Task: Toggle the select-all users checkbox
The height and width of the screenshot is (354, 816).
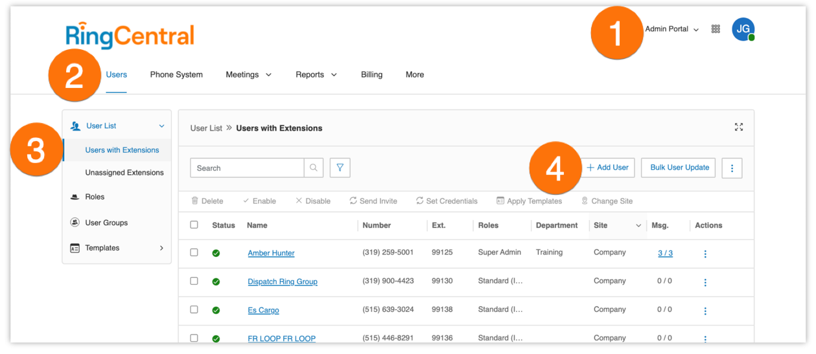Action: (x=194, y=225)
